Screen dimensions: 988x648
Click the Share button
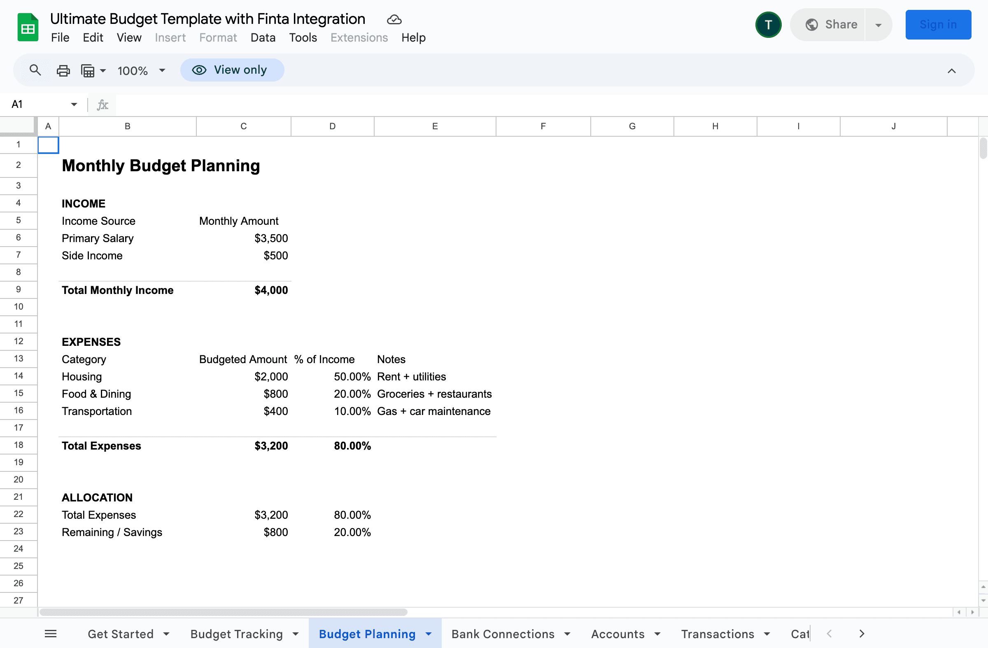[x=828, y=25]
